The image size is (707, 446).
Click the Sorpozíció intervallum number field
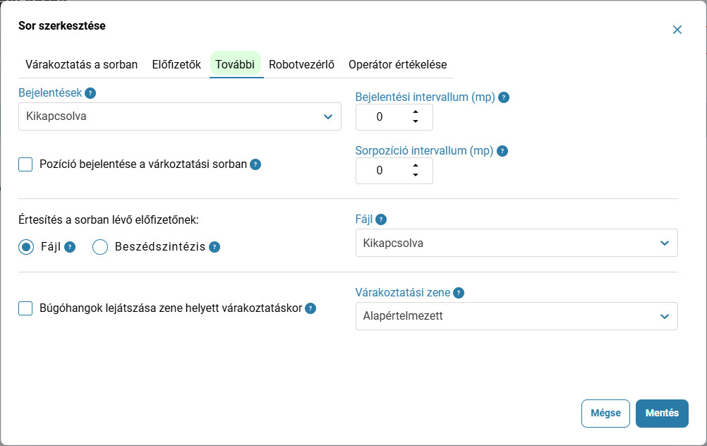(x=394, y=171)
